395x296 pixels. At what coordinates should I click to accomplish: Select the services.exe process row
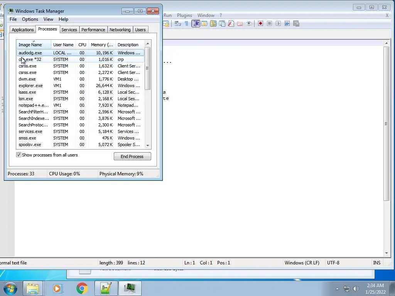click(x=80, y=131)
